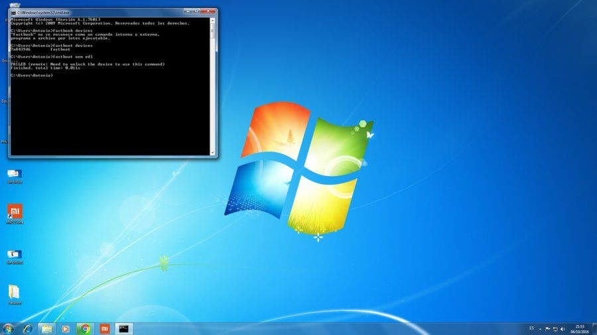597x335 pixels.
Task: Open the ES input language indicator
Action: coord(531,328)
